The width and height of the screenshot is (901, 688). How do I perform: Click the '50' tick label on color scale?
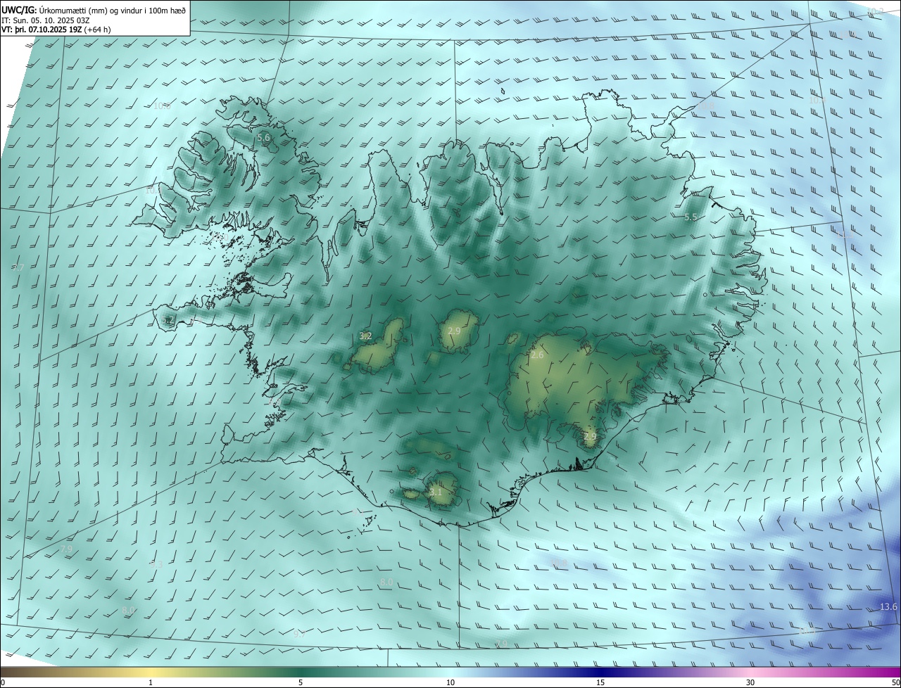point(895,682)
